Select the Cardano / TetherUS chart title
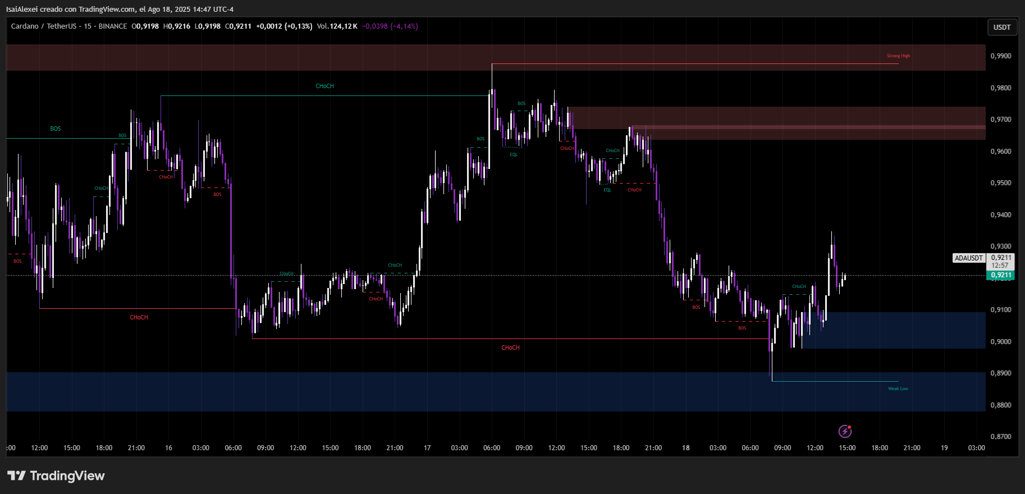This screenshot has height=494, width=1025. (44, 26)
